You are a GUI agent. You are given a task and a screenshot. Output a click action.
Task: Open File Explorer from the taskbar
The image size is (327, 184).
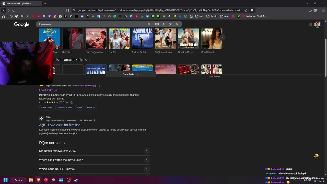[31, 180]
